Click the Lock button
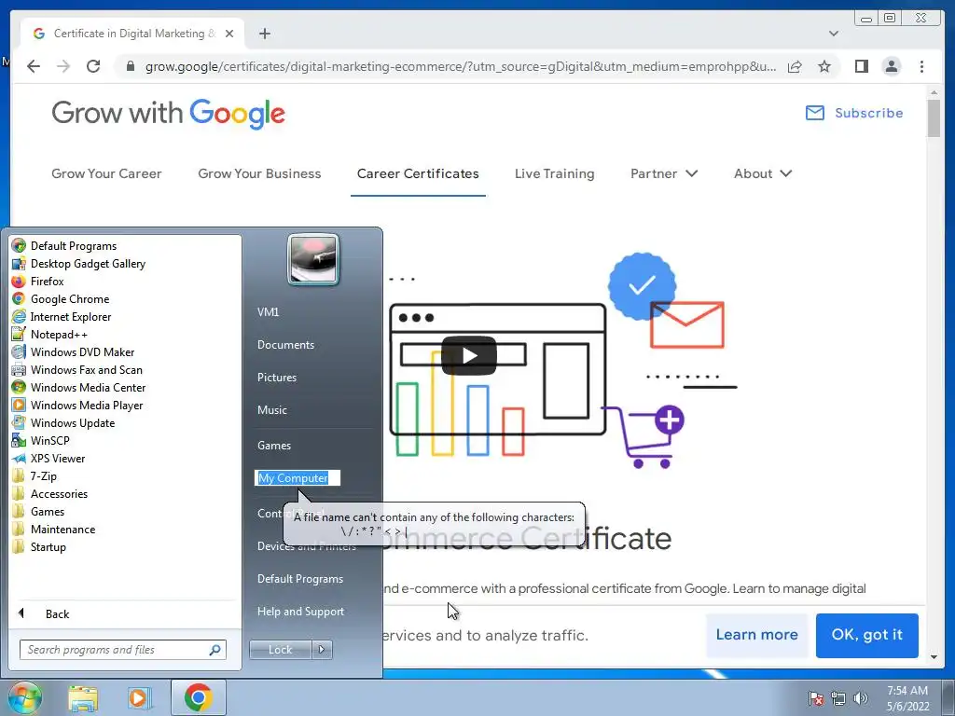Image resolution: width=955 pixels, height=716 pixels. point(280,650)
